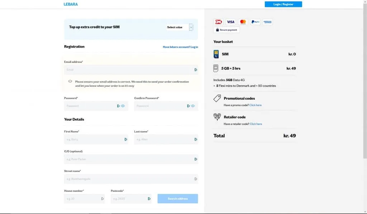
Task: Click the promotional codes tag icon
Action: click(x=217, y=98)
